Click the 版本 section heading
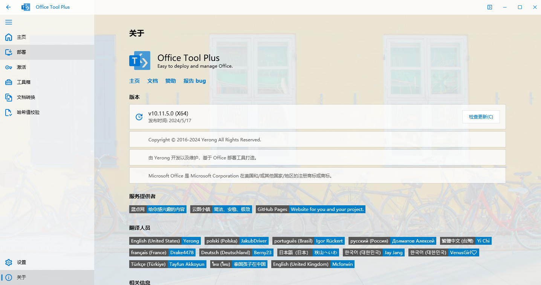 pyautogui.click(x=134, y=97)
